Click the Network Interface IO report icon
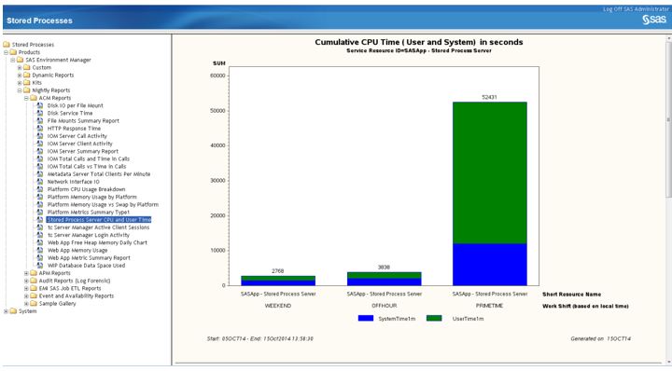The width and height of the screenshot is (672, 371). pyautogui.click(x=40, y=182)
